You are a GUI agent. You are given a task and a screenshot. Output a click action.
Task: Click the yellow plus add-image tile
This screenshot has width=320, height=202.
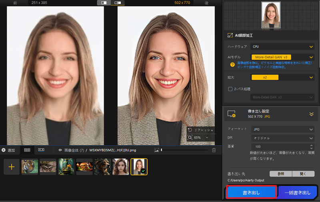tap(11, 167)
